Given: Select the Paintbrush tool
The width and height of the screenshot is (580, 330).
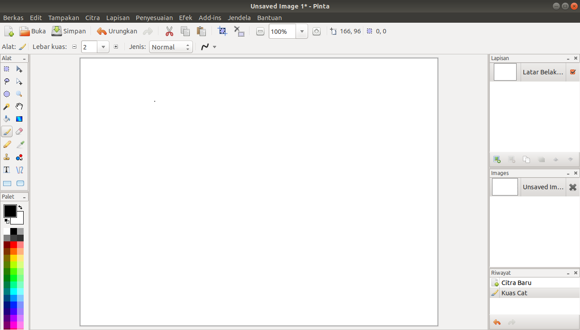Looking at the screenshot, I should coord(7,132).
